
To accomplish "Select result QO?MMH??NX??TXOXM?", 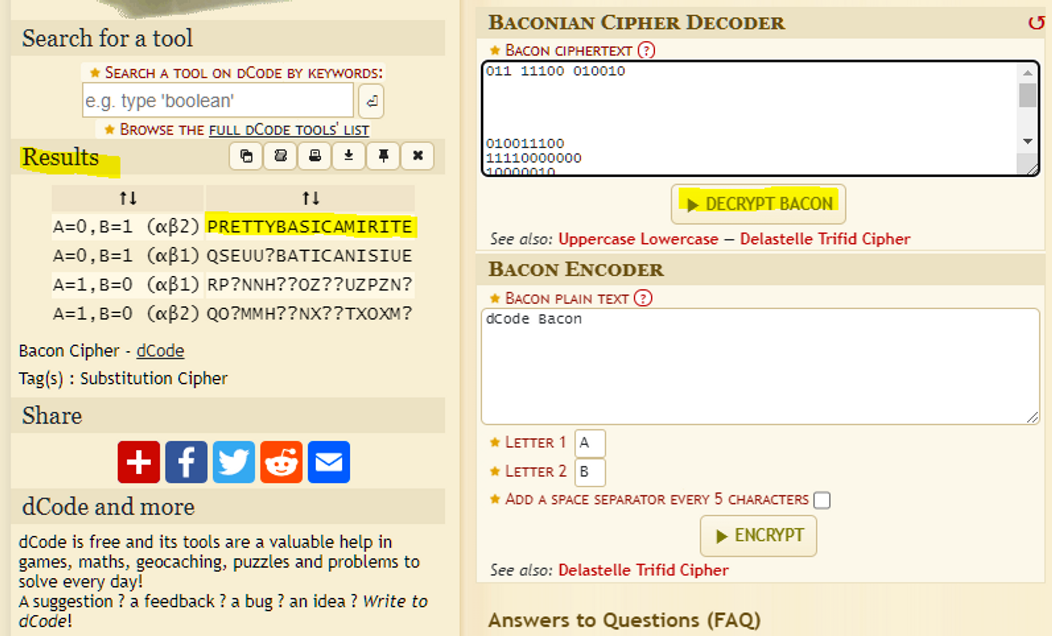I will [x=309, y=314].
